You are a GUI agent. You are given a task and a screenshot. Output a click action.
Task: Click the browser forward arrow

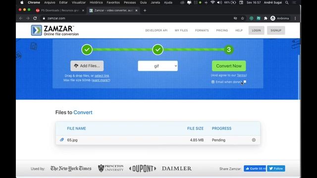28,18
